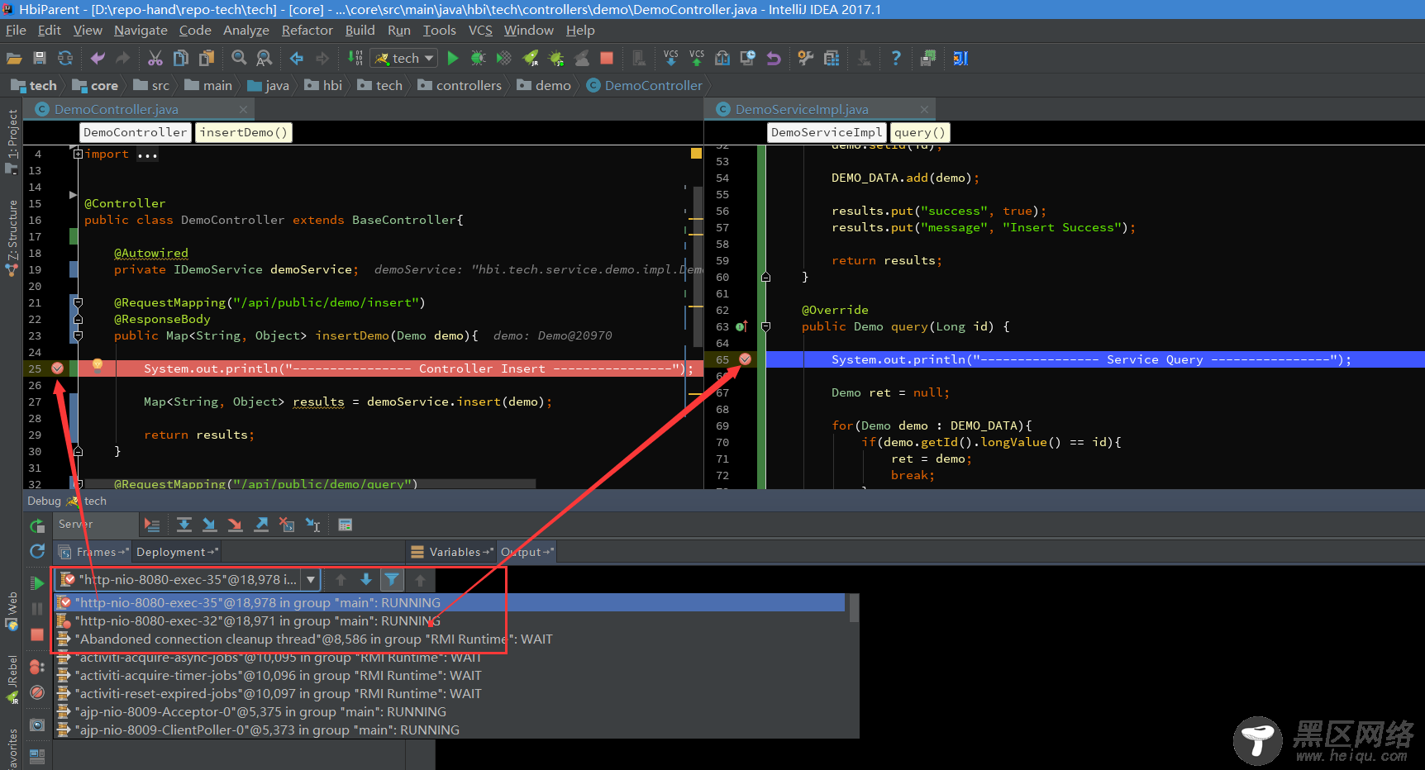This screenshot has width=1425, height=770.
Task: Toggle the breakpoint on line 65 in DemoServiceImpl
Action: click(x=745, y=359)
